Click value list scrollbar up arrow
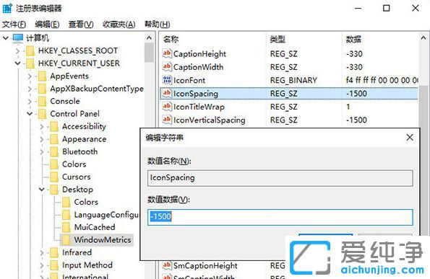The width and height of the screenshot is (430, 279). coord(423,38)
